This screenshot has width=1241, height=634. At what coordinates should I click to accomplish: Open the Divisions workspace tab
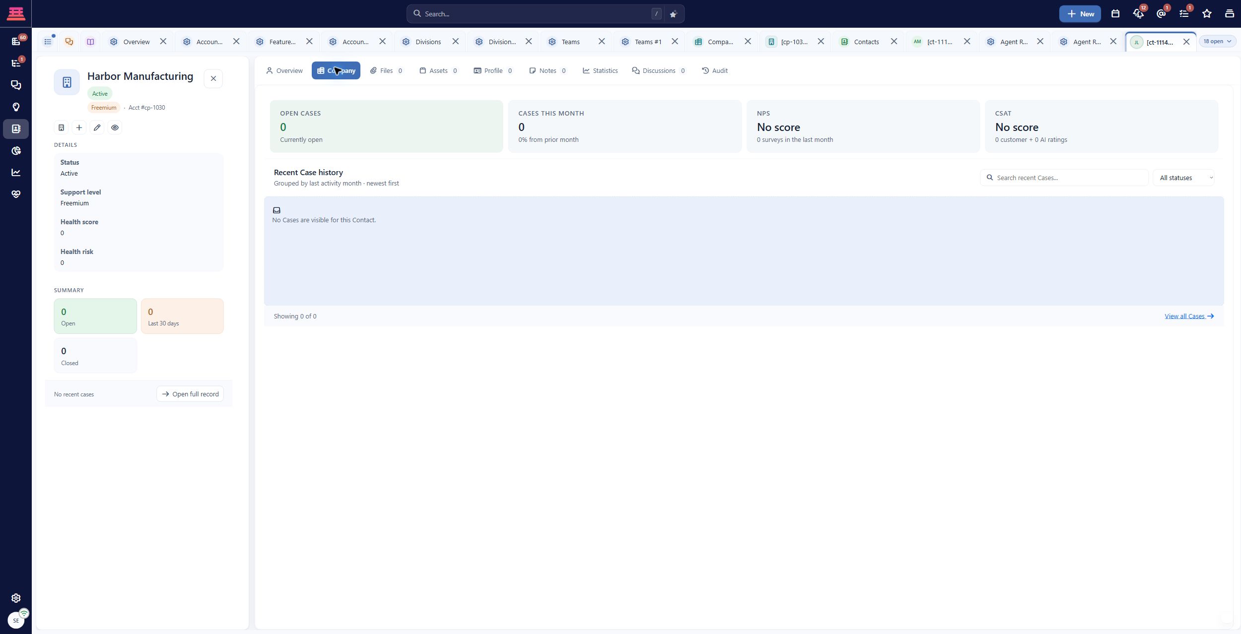pos(428,42)
